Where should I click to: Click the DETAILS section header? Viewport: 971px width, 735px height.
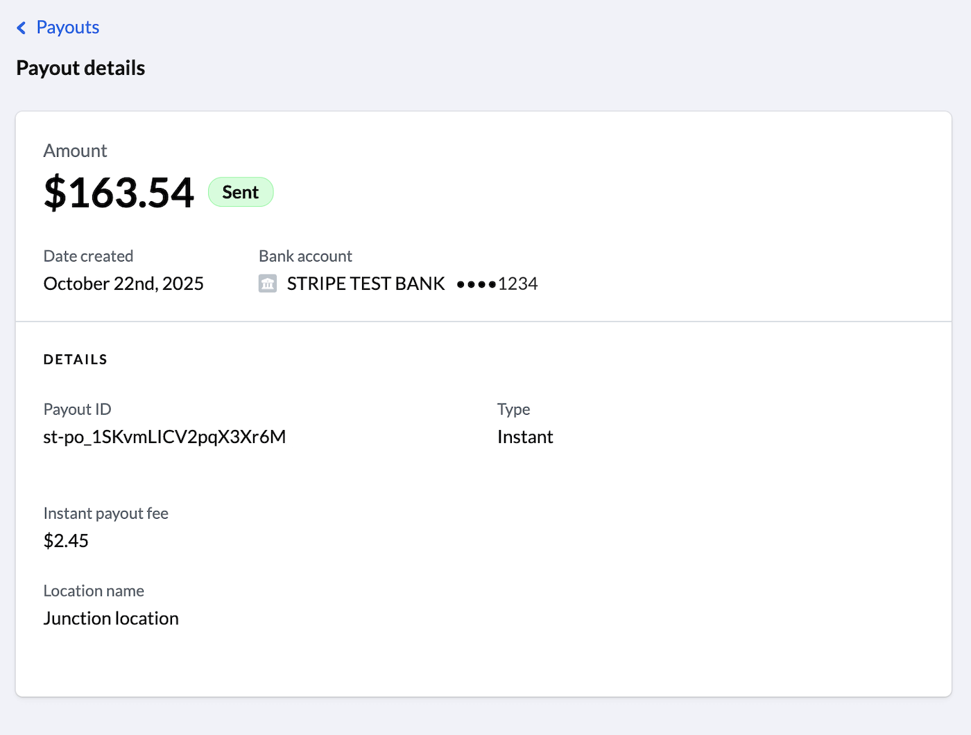pos(75,359)
